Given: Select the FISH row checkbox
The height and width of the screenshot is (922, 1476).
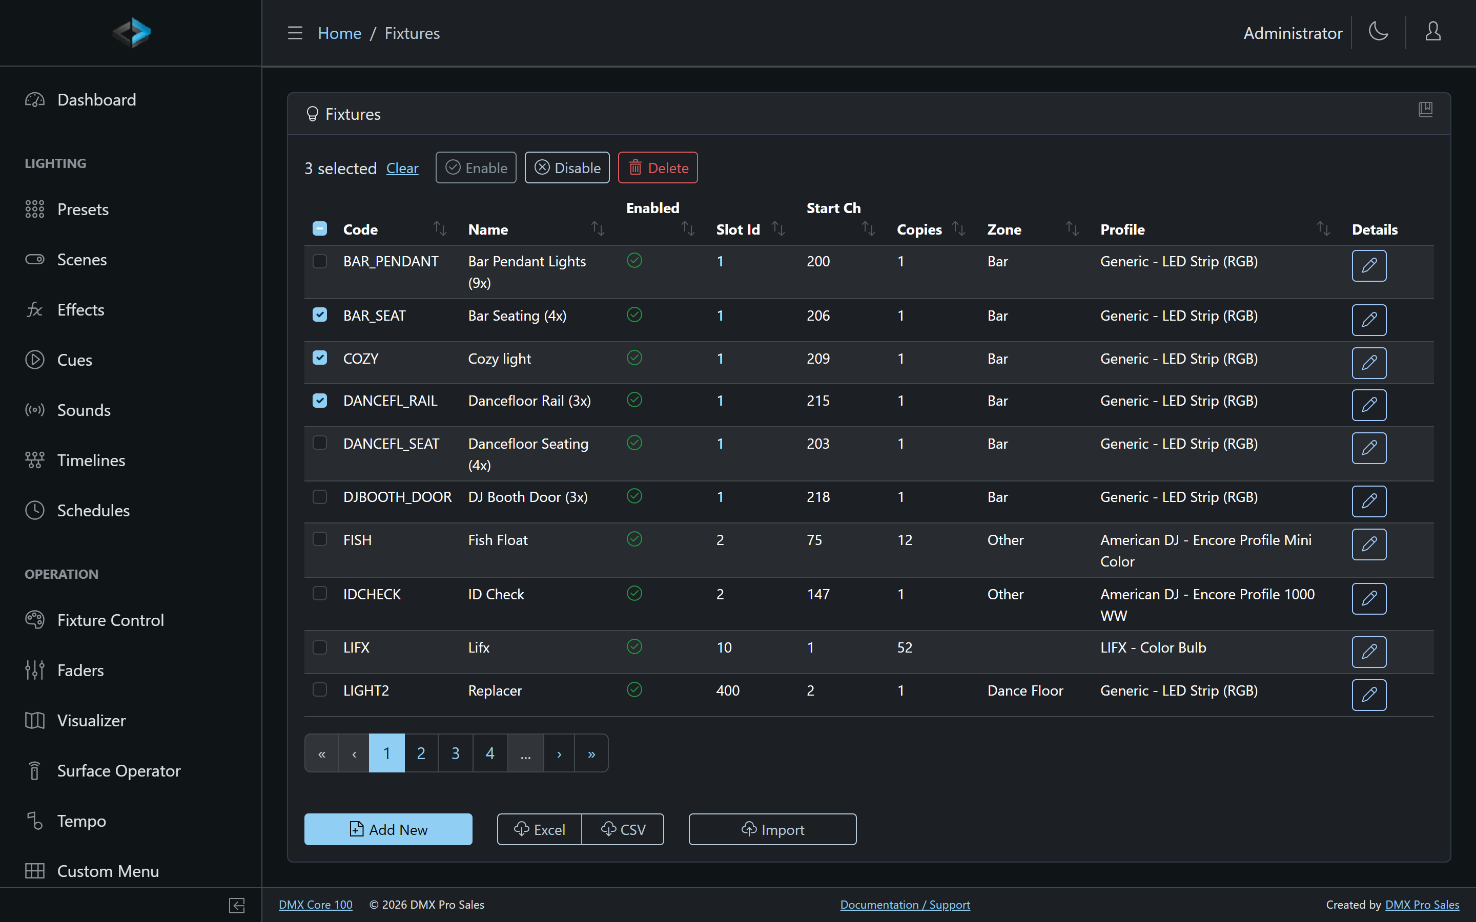Looking at the screenshot, I should pyautogui.click(x=320, y=539).
